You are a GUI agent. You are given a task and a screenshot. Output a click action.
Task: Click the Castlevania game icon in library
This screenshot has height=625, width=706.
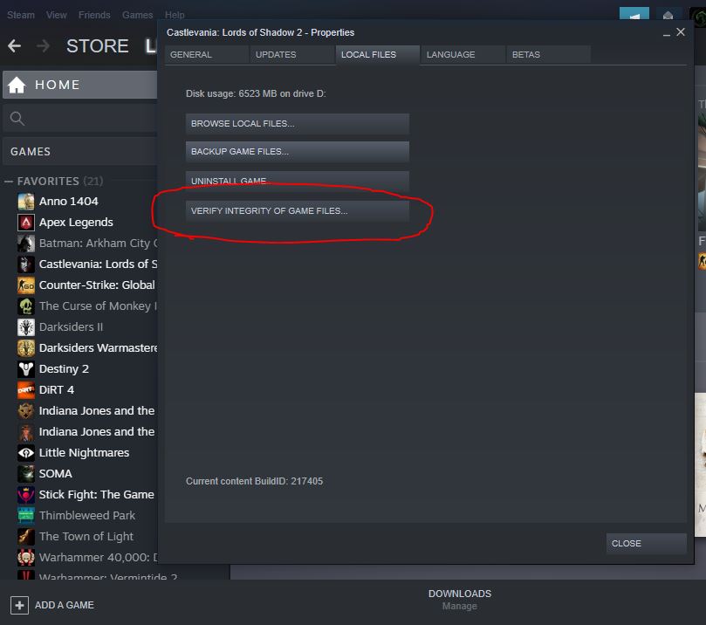pos(26,264)
